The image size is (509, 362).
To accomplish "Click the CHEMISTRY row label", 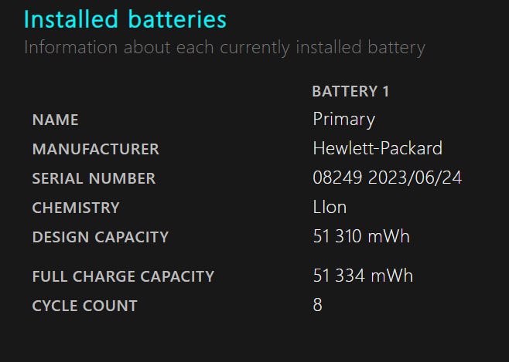I will [76, 208].
